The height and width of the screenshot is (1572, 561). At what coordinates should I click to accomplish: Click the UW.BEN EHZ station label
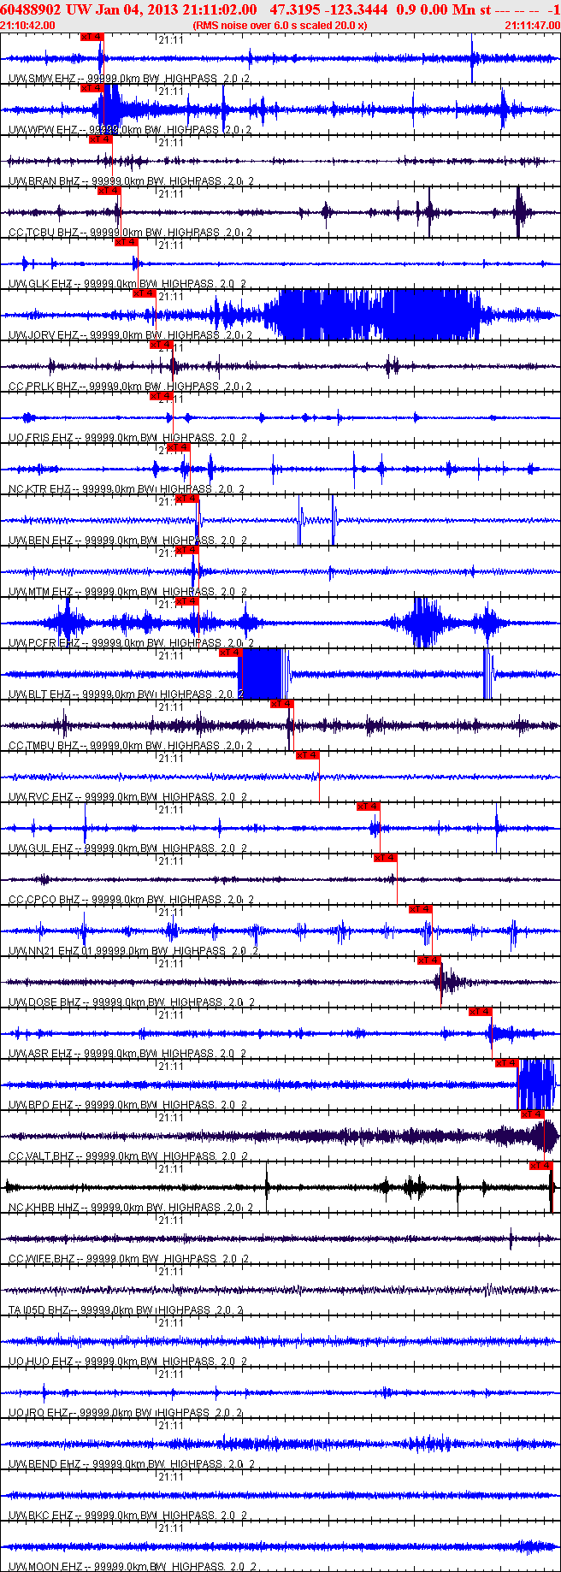point(41,541)
